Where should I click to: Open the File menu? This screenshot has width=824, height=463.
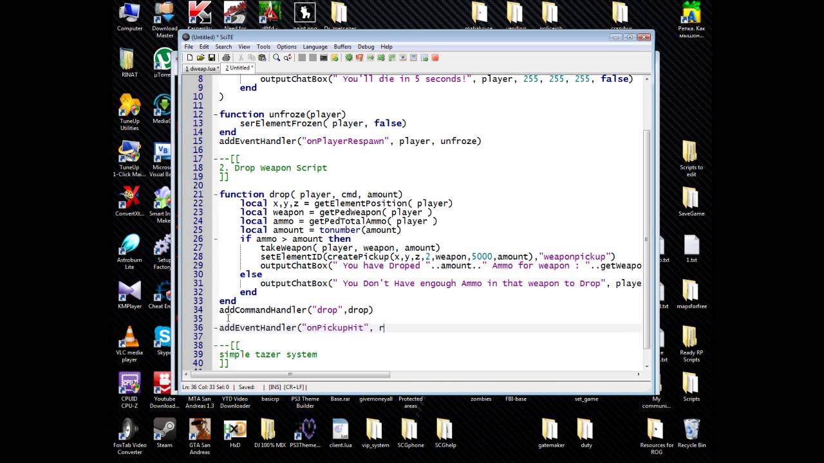(x=189, y=46)
